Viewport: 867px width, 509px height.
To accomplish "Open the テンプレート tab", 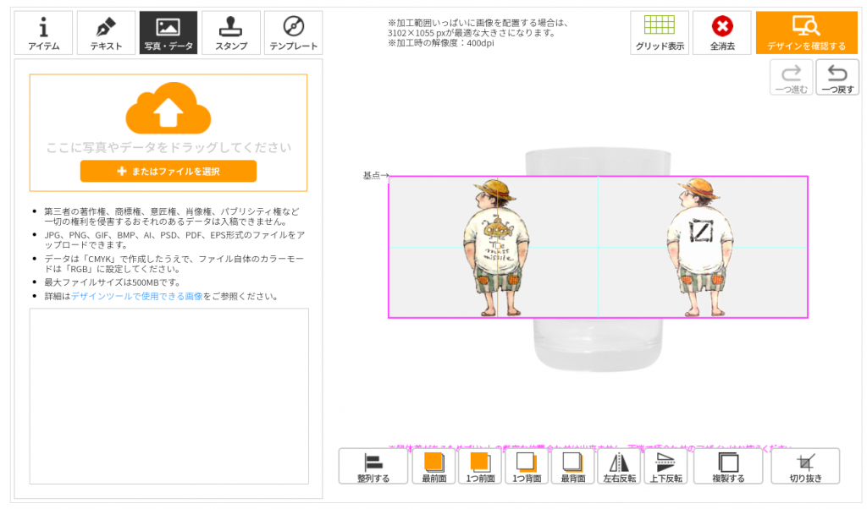I will [x=294, y=33].
